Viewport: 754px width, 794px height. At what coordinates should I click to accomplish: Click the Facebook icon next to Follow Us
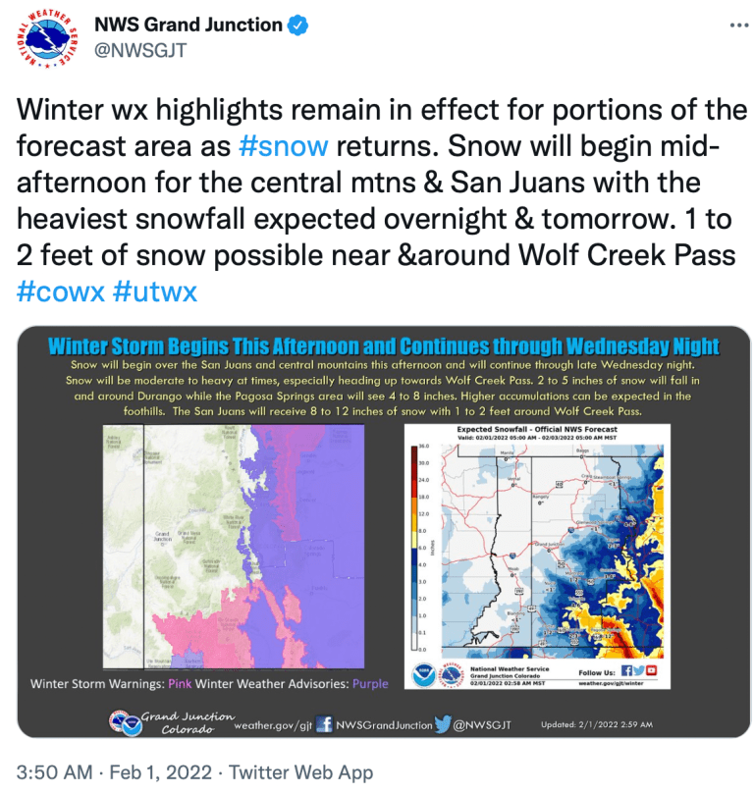pyautogui.click(x=625, y=670)
